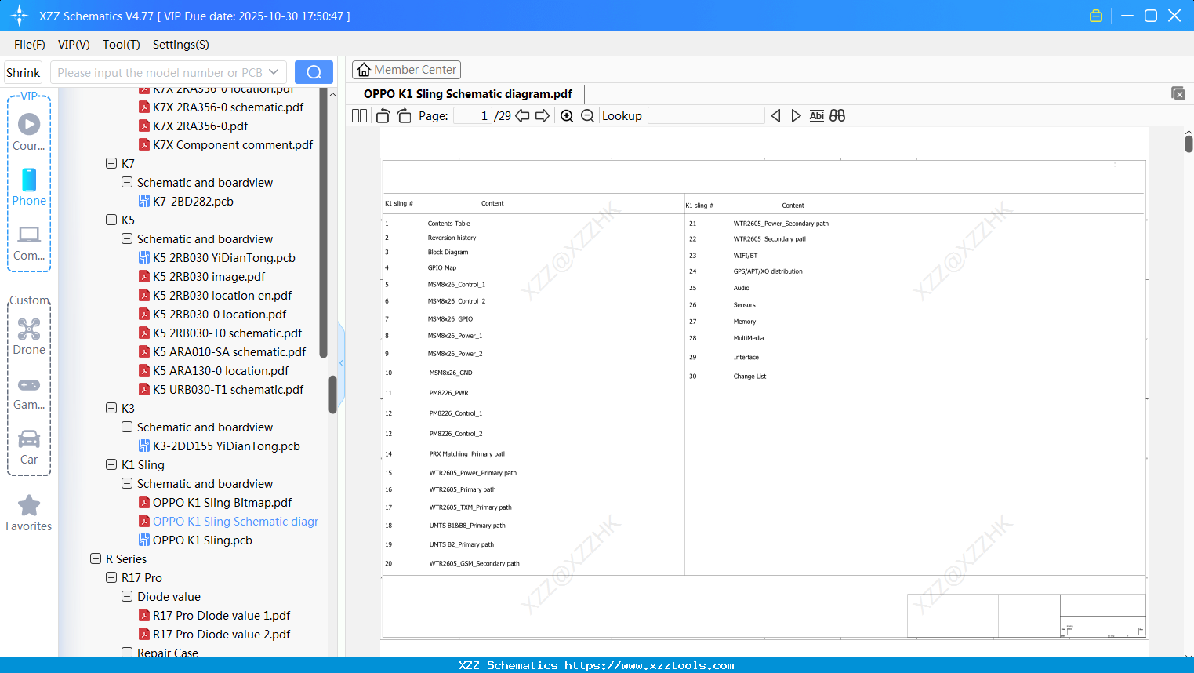This screenshot has width=1194, height=673.
Task: Open R17 Pro Diode value 2.pdf
Action: (x=221, y=635)
